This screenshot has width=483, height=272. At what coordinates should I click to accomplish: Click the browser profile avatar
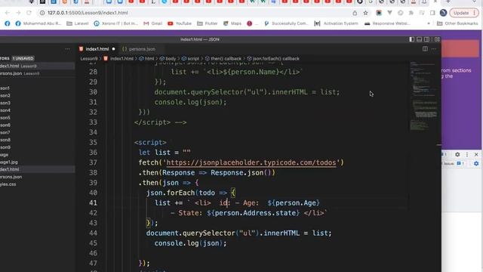[443, 13]
